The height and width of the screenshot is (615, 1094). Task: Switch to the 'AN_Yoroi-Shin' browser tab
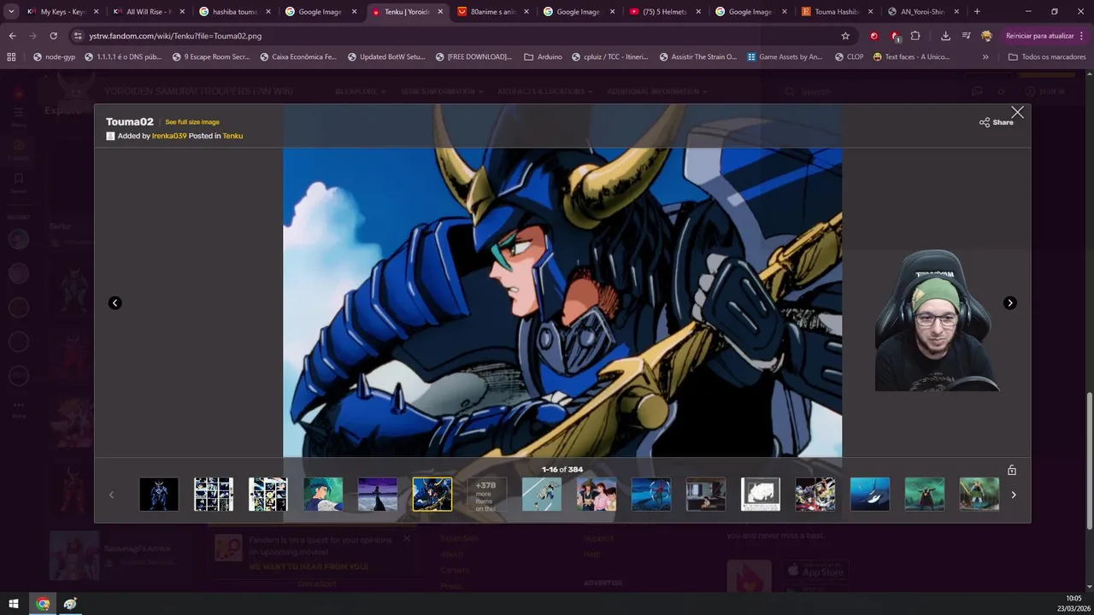pyautogui.click(x=922, y=12)
